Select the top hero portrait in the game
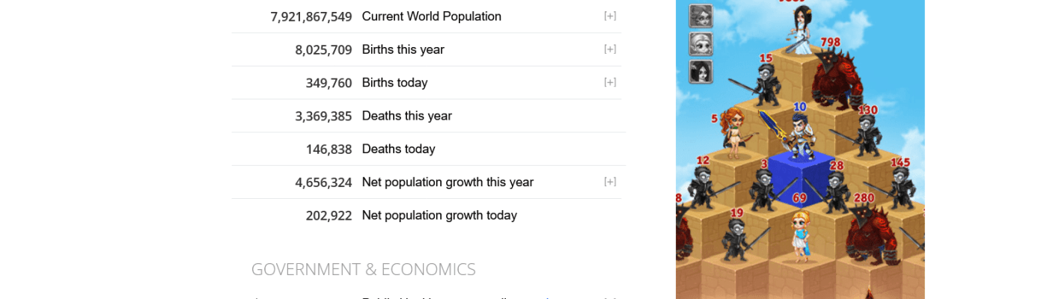1047x299 pixels. pyautogui.click(x=700, y=16)
